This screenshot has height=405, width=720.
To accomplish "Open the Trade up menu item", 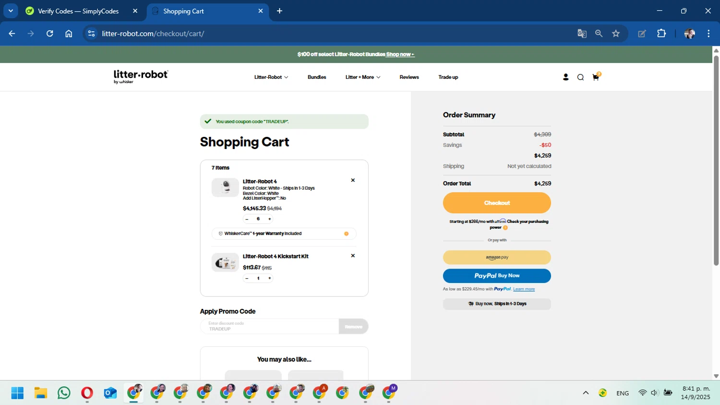I will [x=448, y=77].
